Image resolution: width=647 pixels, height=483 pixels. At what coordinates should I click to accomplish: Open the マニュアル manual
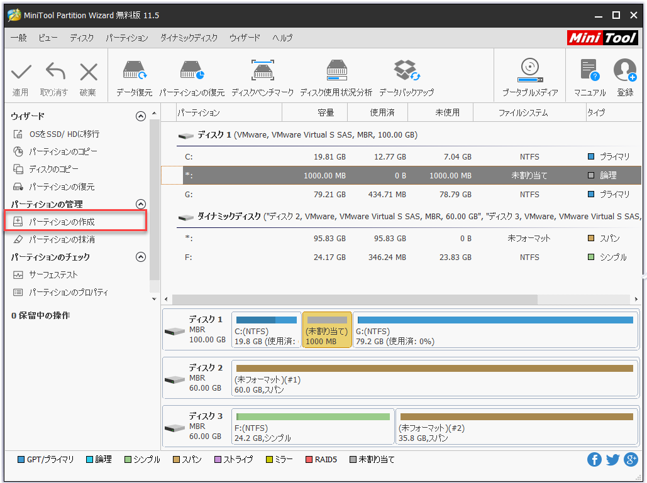[x=589, y=75]
